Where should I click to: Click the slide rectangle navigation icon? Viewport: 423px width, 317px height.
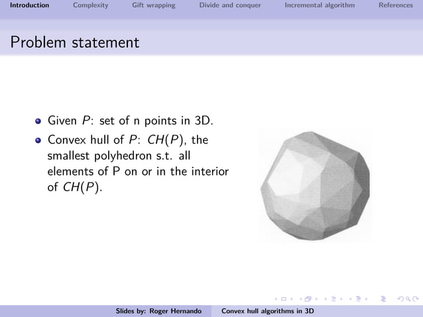click(x=284, y=299)
